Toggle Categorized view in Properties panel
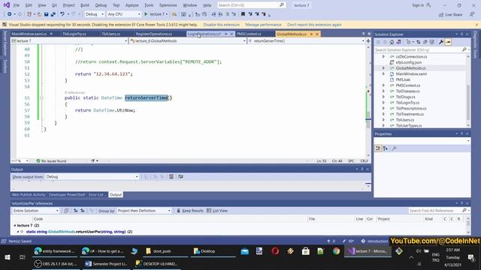The width and height of the screenshot is (481, 270). pyautogui.click(x=378, y=148)
